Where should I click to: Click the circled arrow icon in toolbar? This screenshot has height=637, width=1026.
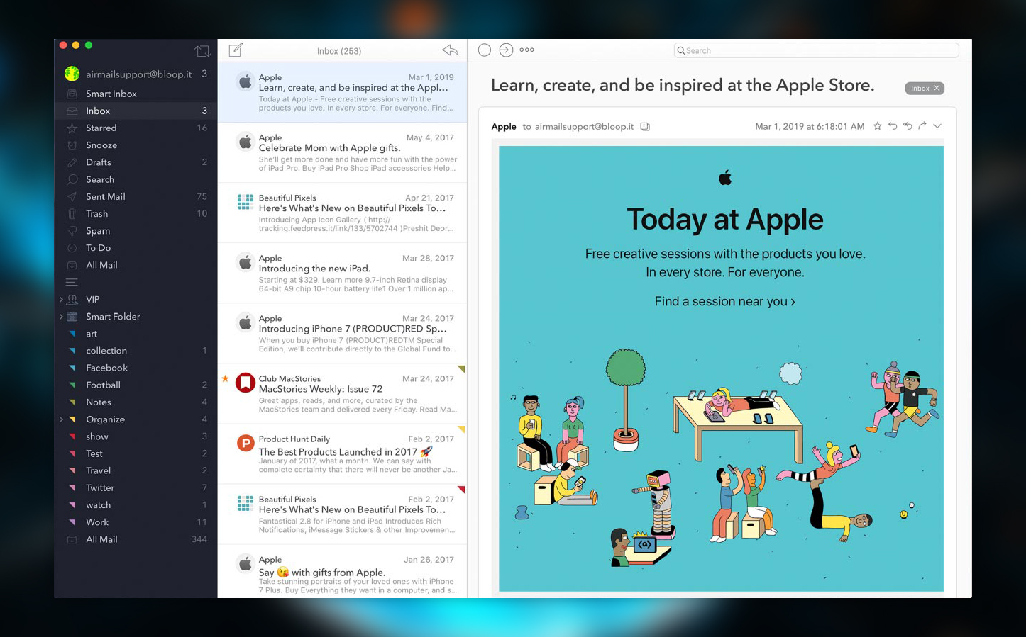(506, 50)
